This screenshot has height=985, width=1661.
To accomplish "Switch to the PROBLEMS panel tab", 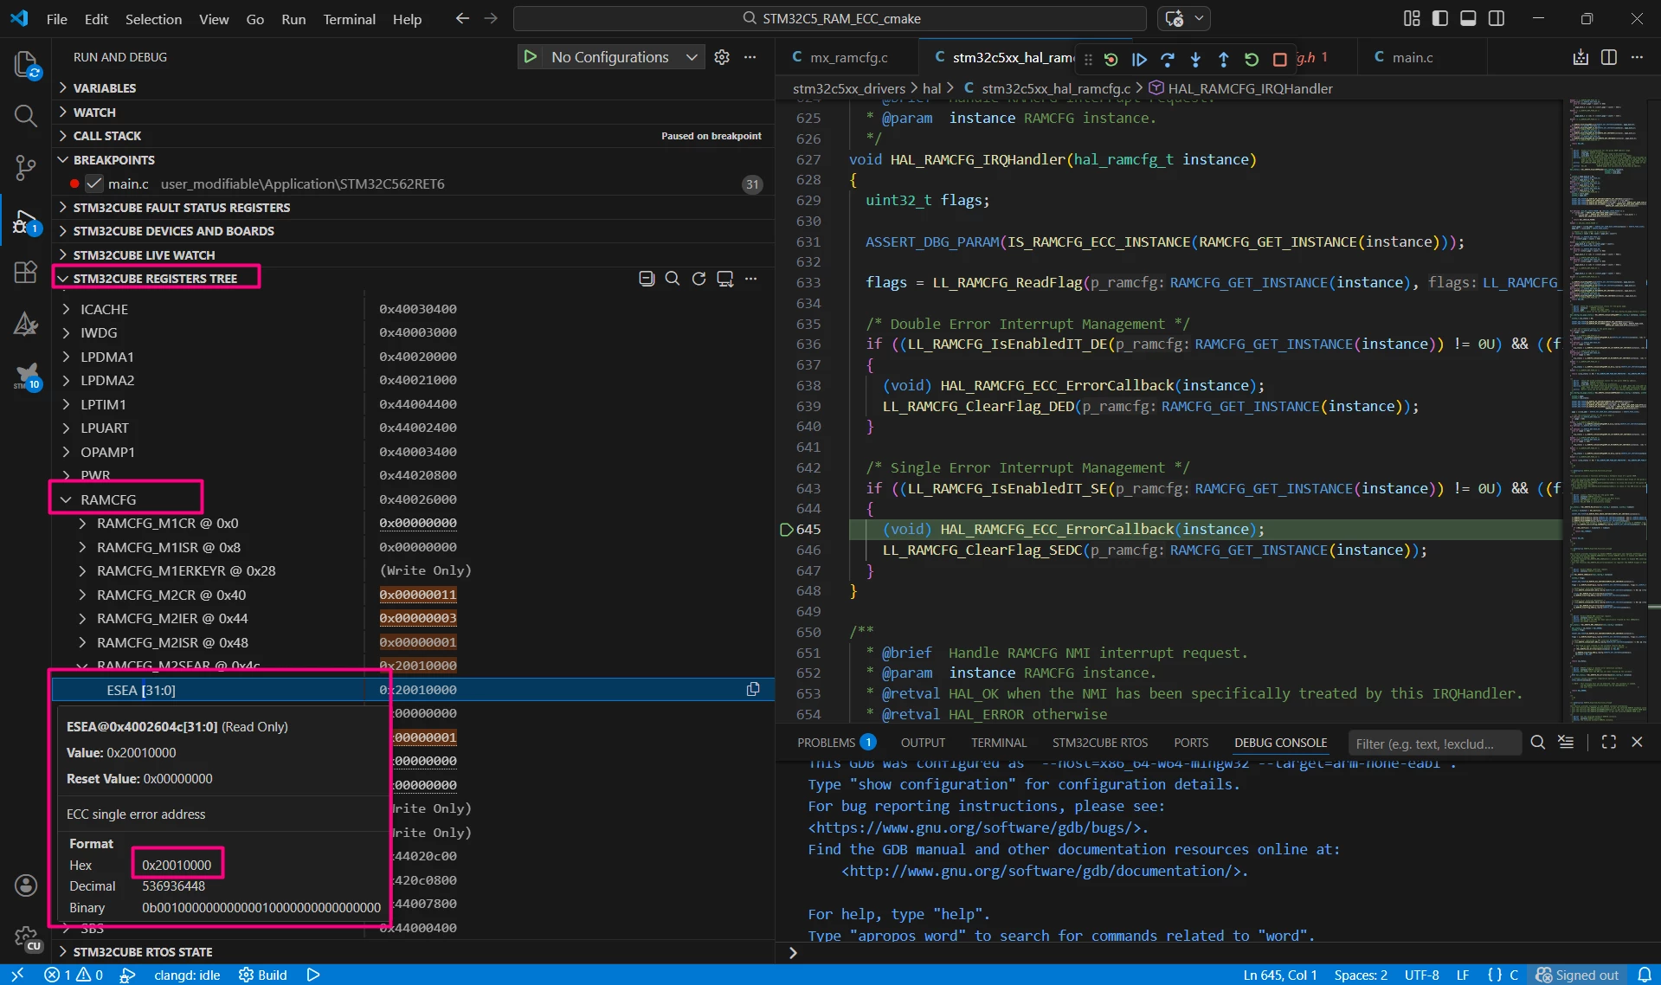I will (x=836, y=743).
